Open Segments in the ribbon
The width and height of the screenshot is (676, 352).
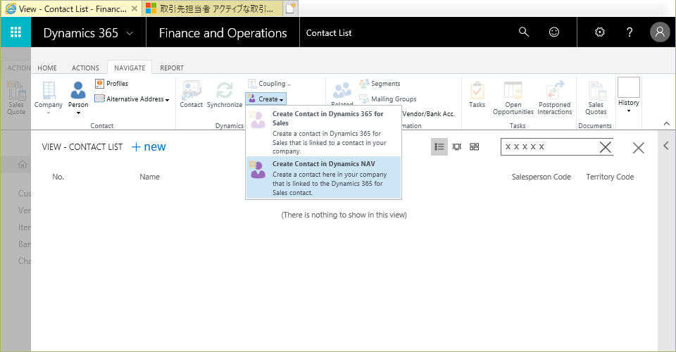tap(380, 84)
